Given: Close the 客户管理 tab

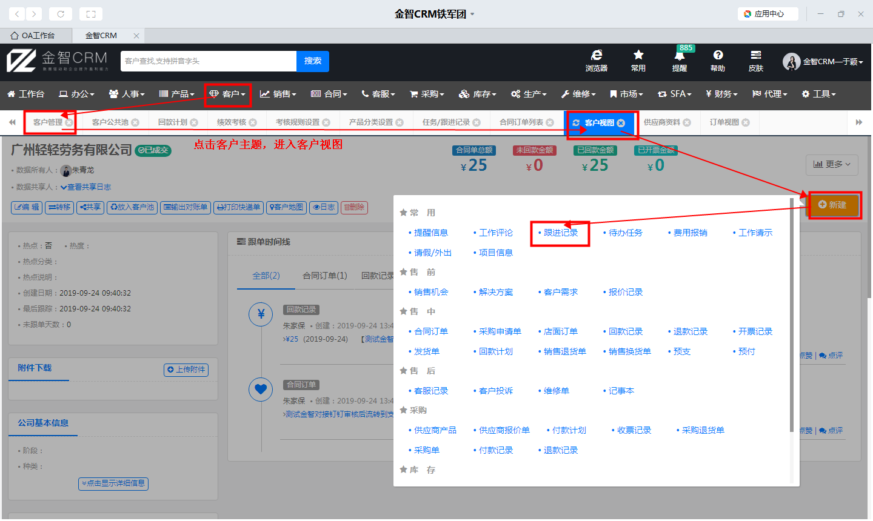Looking at the screenshot, I should click(x=69, y=122).
